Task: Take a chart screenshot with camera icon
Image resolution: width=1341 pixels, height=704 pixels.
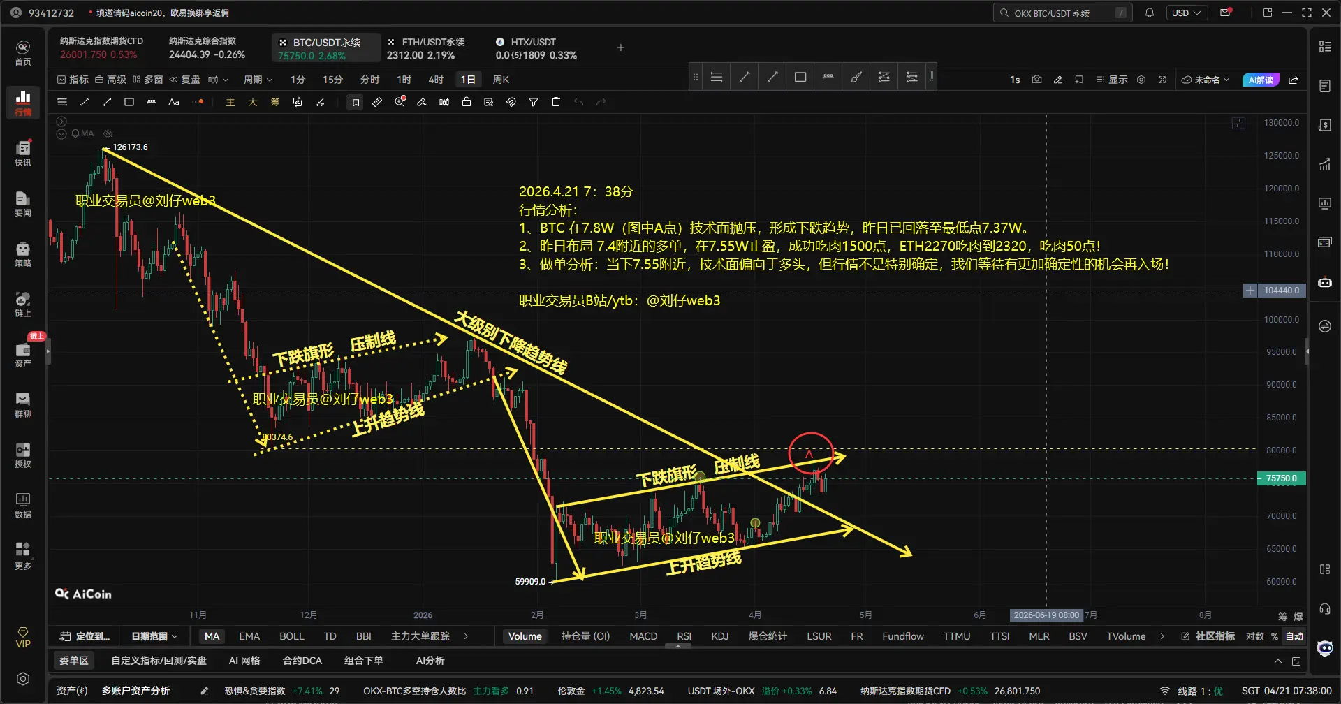Action: tap(1036, 80)
